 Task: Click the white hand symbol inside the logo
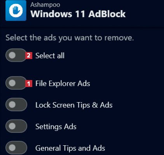[16, 10]
